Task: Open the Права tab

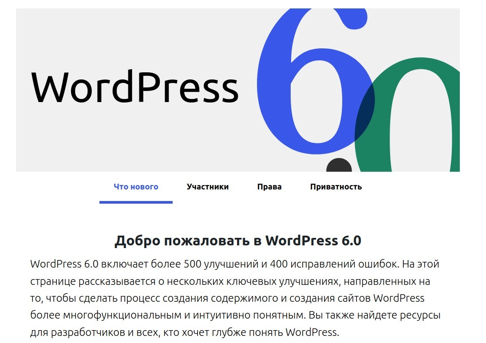Action: (x=269, y=187)
